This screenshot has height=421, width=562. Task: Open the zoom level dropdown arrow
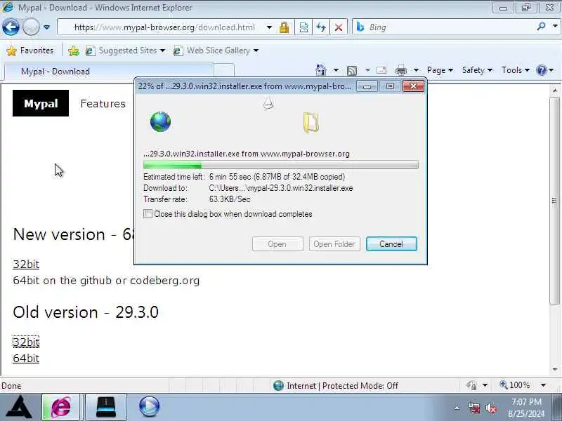coord(543,385)
